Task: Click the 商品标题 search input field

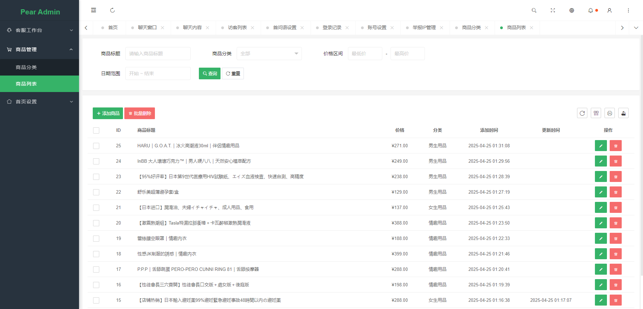Action: [x=158, y=54]
